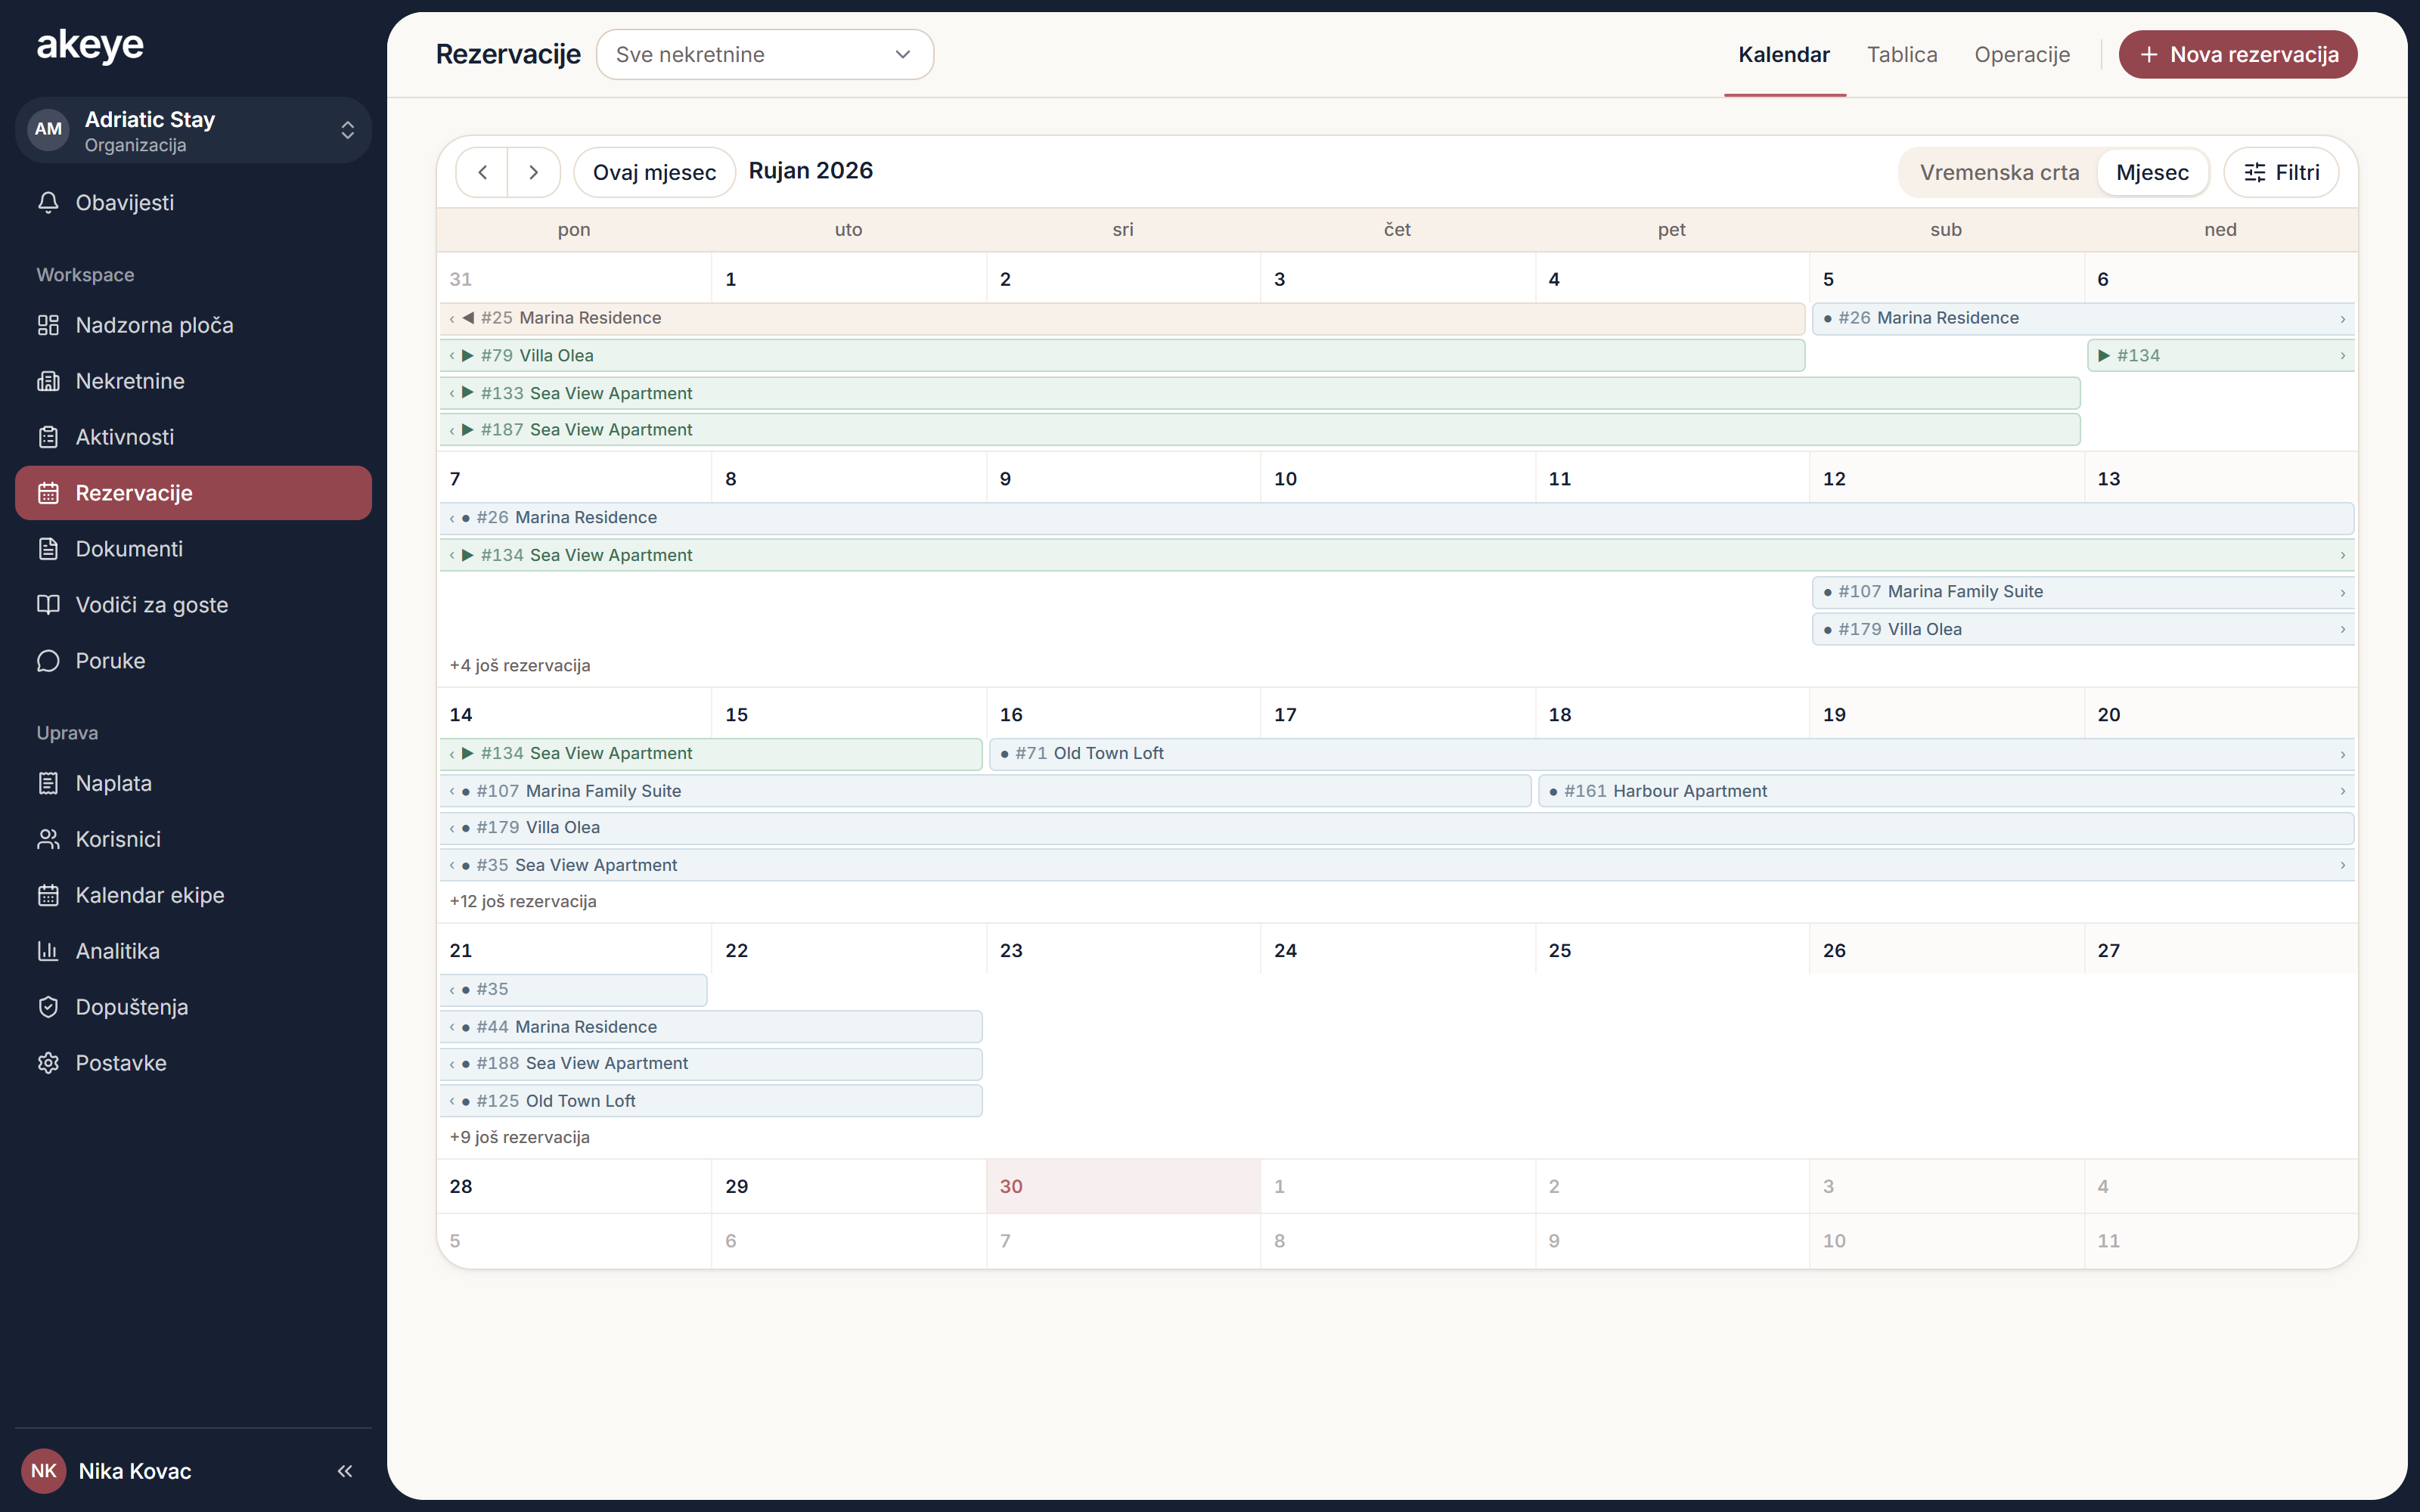Screen dimensions: 2420x1512
Task: Expand +12 još rezervacija
Action: [x=523, y=901]
